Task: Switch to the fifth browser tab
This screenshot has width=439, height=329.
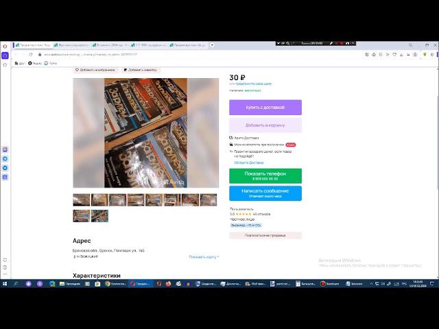Action: pos(187,45)
